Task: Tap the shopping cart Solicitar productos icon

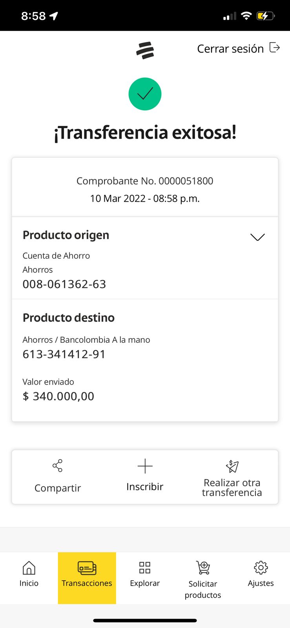Action: click(203, 568)
